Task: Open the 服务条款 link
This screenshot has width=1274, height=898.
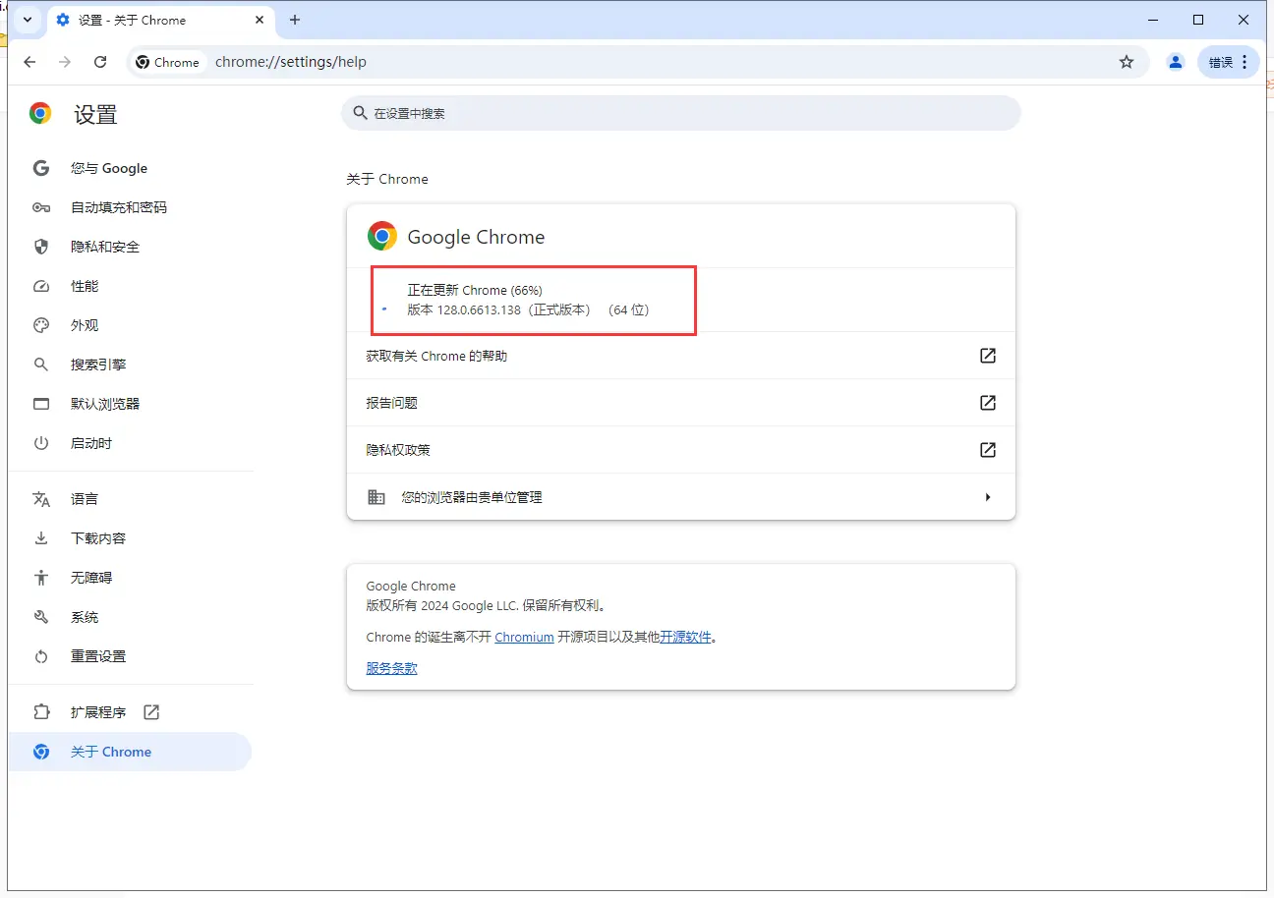Action: [391, 668]
